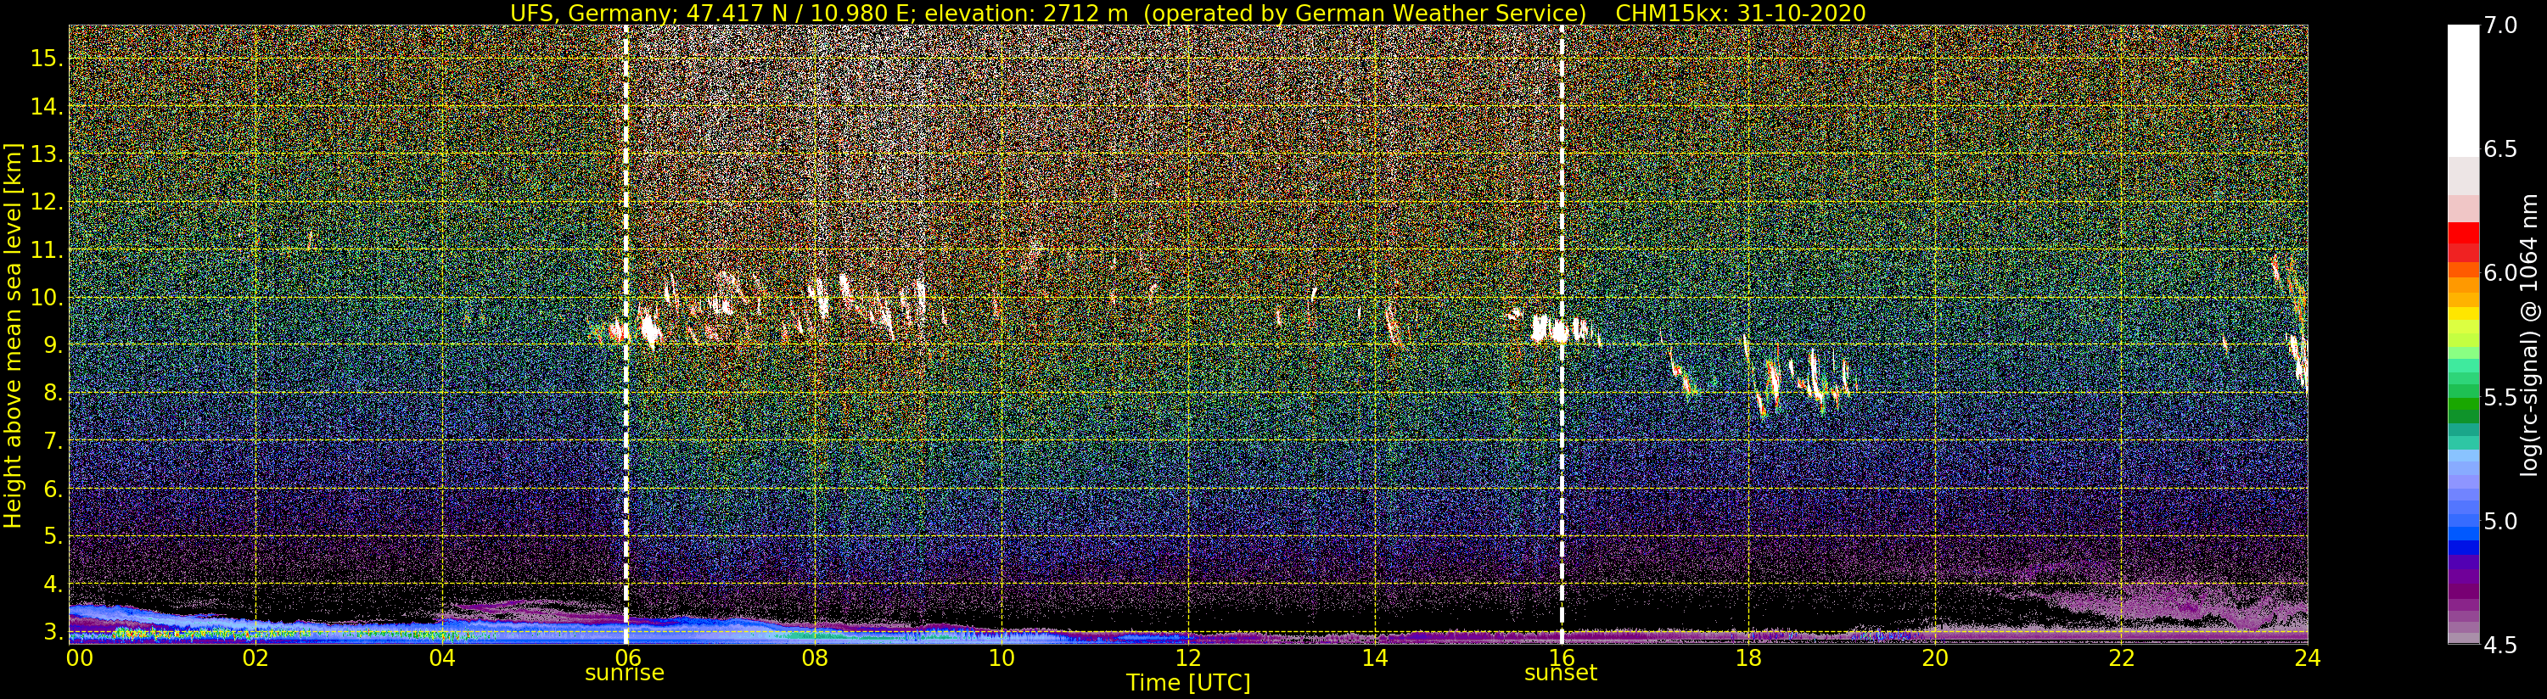The height and width of the screenshot is (699, 2547).
Task: Click time tick '18' on the x-axis
Action: coord(1748,658)
